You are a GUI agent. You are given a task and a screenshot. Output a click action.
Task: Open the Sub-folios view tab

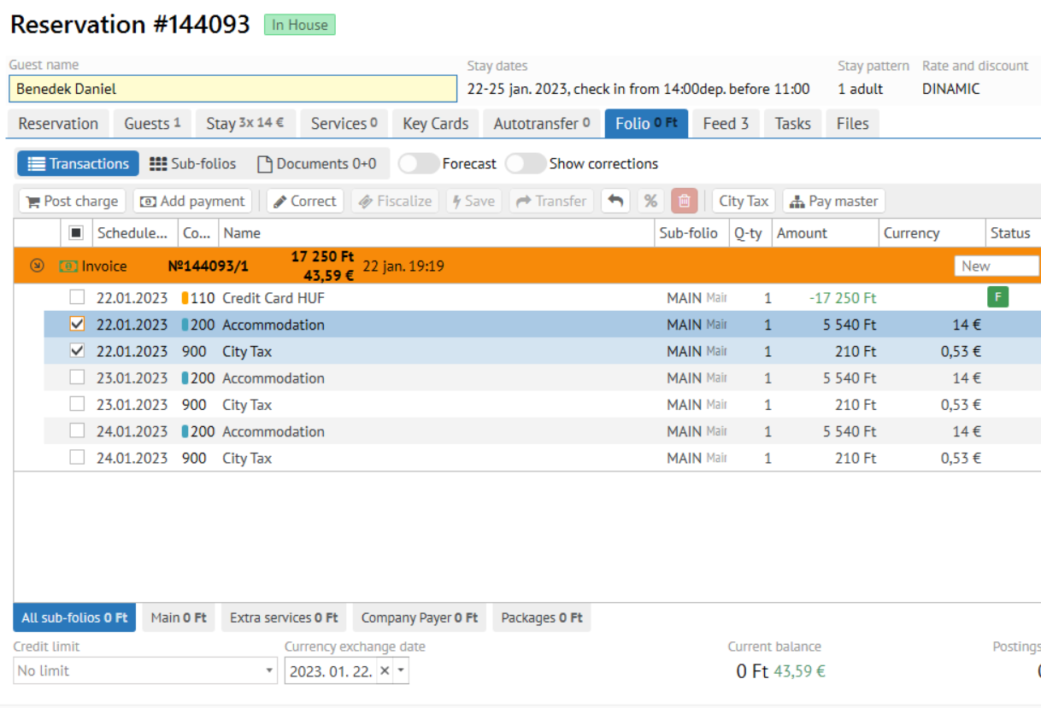pyautogui.click(x=192, y=164)
